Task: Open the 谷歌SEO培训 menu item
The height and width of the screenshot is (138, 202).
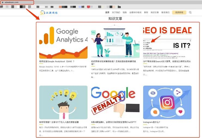Action: coord(135,12)
